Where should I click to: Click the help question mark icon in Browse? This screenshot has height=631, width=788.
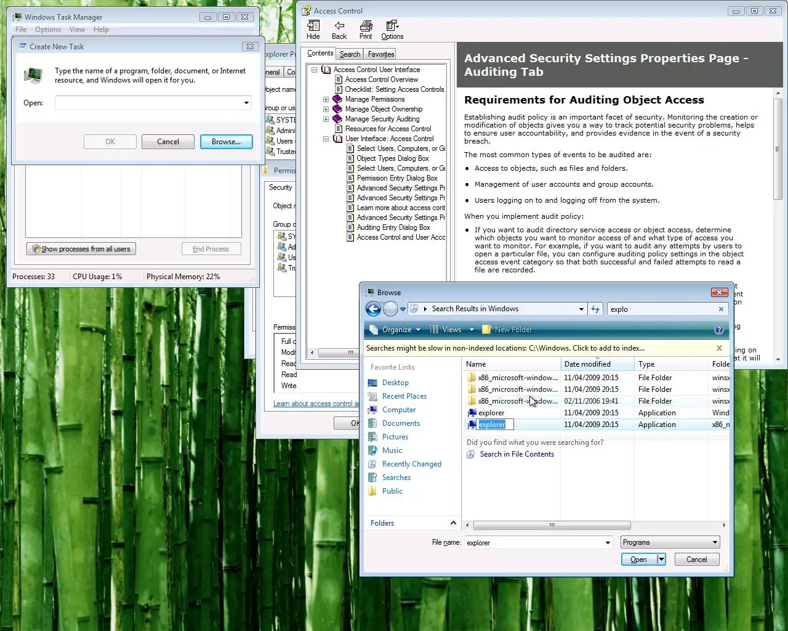click(x=718, y=330)
